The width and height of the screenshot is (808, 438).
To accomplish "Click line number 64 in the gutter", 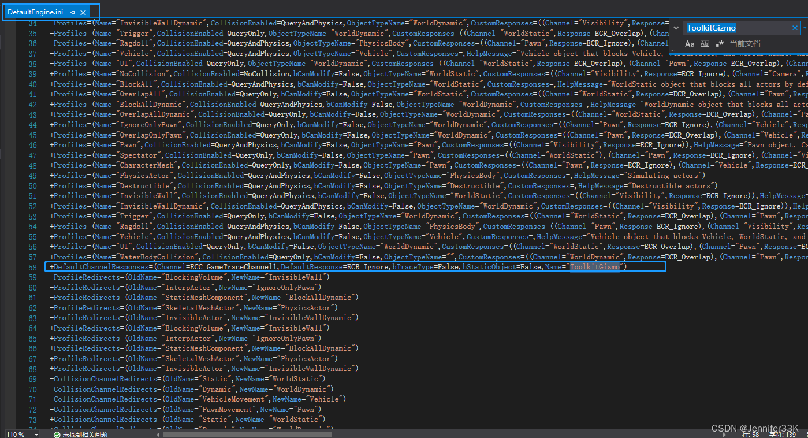I will point(32,328).
